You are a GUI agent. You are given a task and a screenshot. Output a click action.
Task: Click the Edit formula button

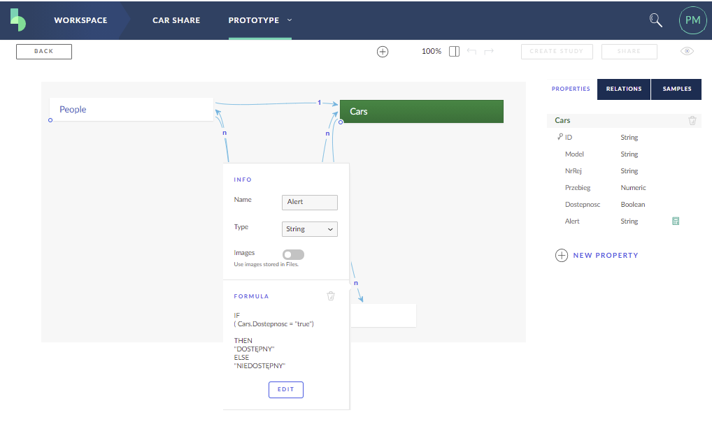click(x=285, y=389)
